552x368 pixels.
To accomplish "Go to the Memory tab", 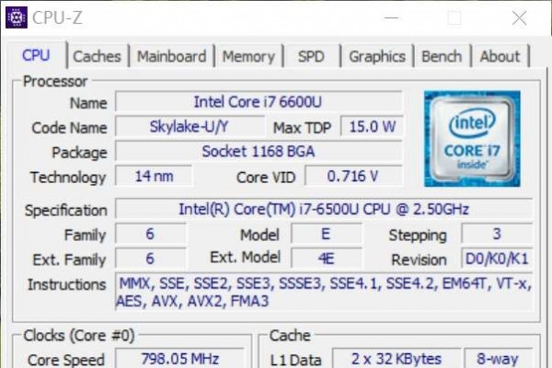I will tap(248, 56).
